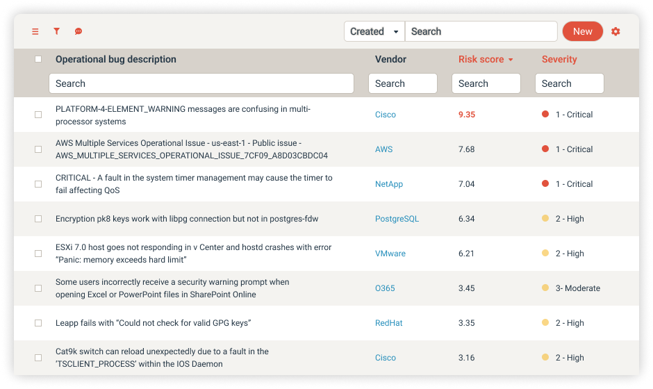Open the settings gear icon
This screenshot has height=389, width=653.
point(615,31)
